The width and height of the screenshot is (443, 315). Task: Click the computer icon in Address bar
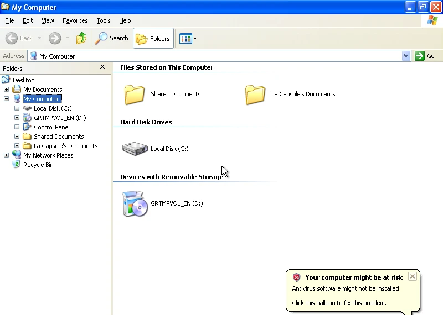click(x=33, y=56)
